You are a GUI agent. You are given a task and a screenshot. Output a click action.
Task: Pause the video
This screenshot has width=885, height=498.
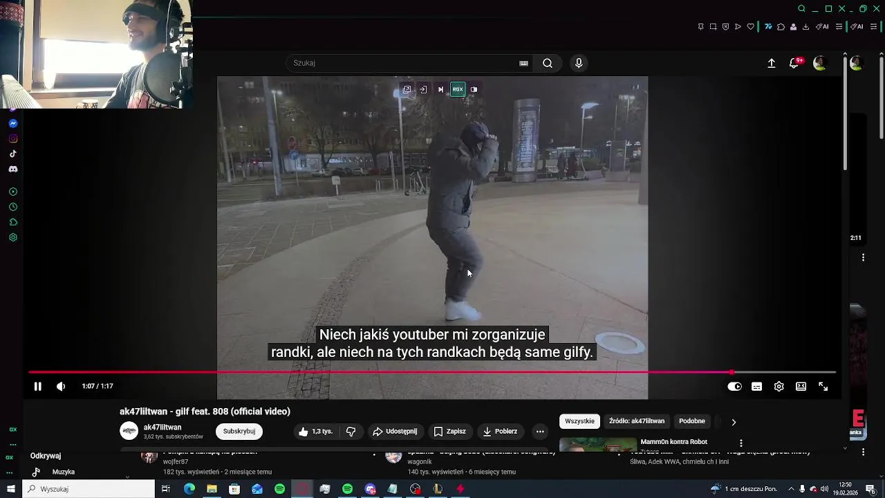click(37, 387)
